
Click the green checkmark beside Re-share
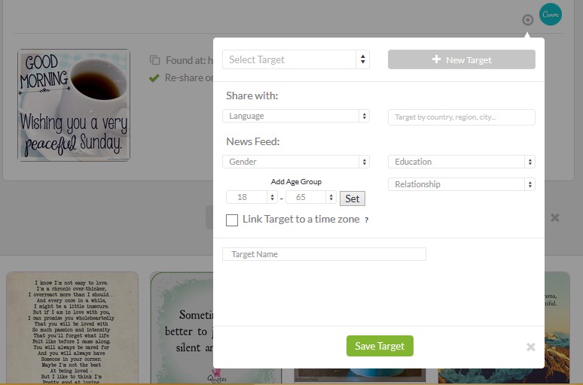click(x=154, y=78)
